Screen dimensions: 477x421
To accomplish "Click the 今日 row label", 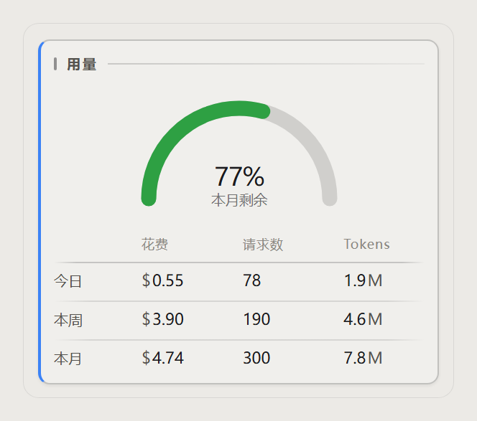I will point(68,280).
